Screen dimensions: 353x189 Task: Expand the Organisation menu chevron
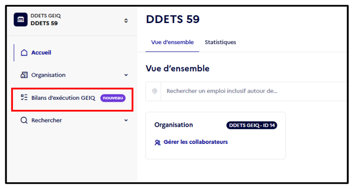click(126, 75)
